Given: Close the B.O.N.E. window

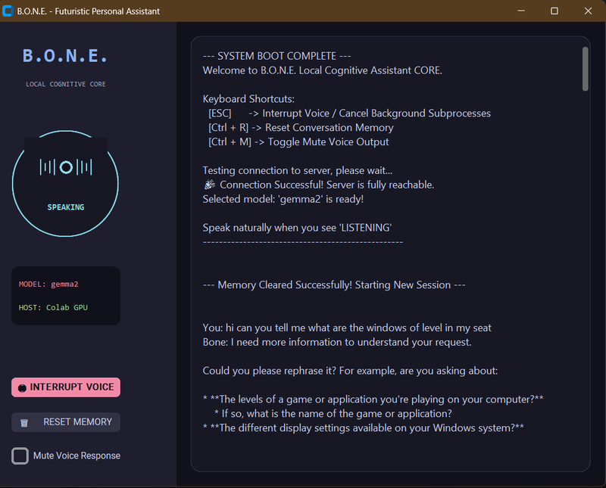Looking at the screenshot, I should pyautogui.click(x=588, y=11).
